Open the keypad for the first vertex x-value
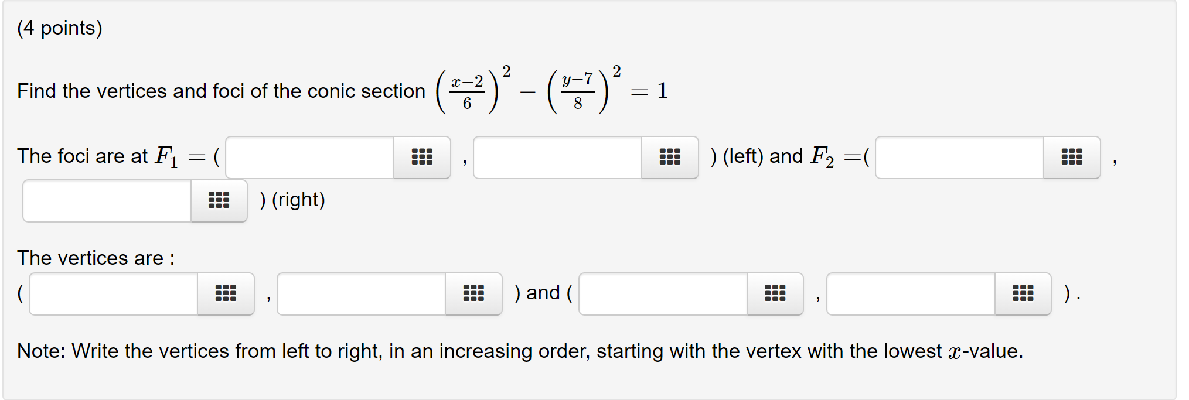Screen dimensions: 1189x400 pos(226,293)
